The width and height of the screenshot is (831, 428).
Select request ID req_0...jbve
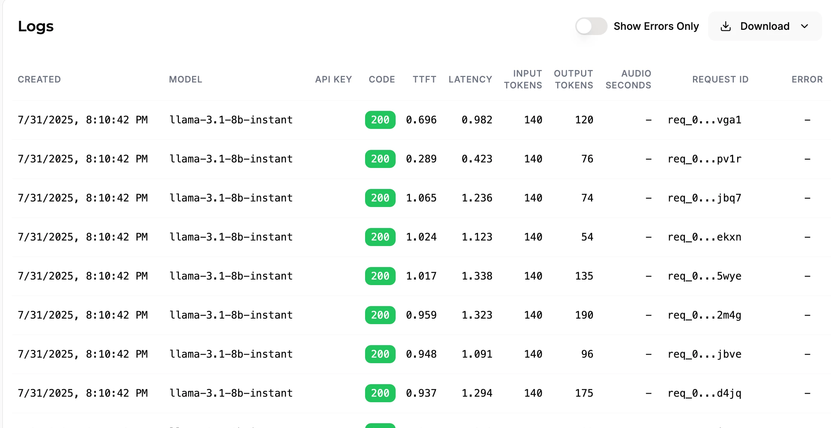tap(704, 354)
